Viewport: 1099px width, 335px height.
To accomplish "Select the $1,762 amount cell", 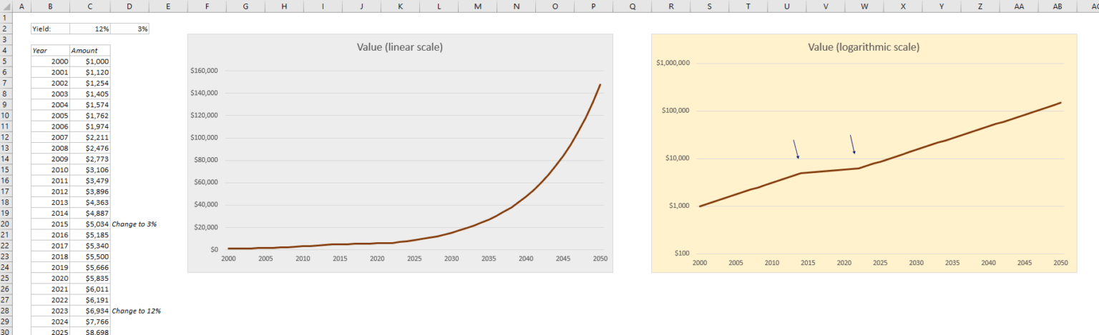I will (x=90, y=116).
